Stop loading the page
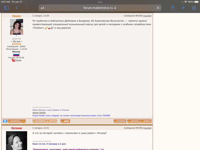 pos(158,8)
